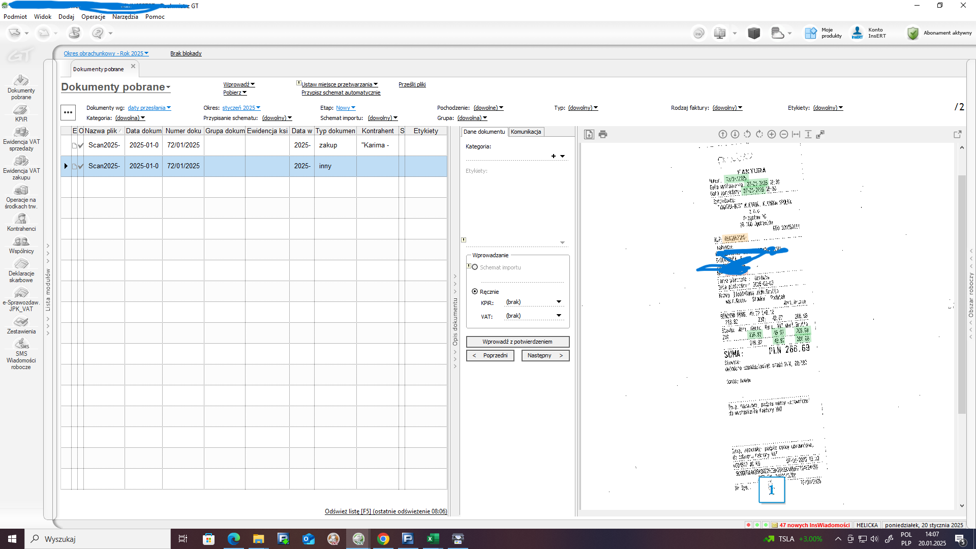Fit preview to page width
The image size is (976, 549).
(796, 134)
